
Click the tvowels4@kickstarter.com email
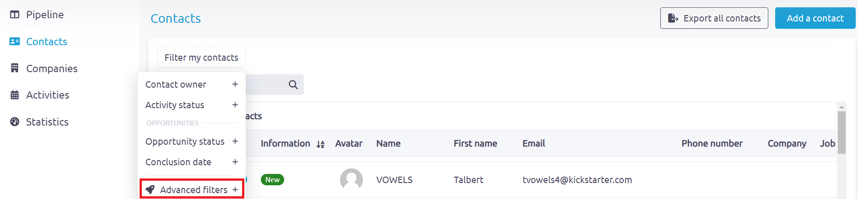pos(577,180)
